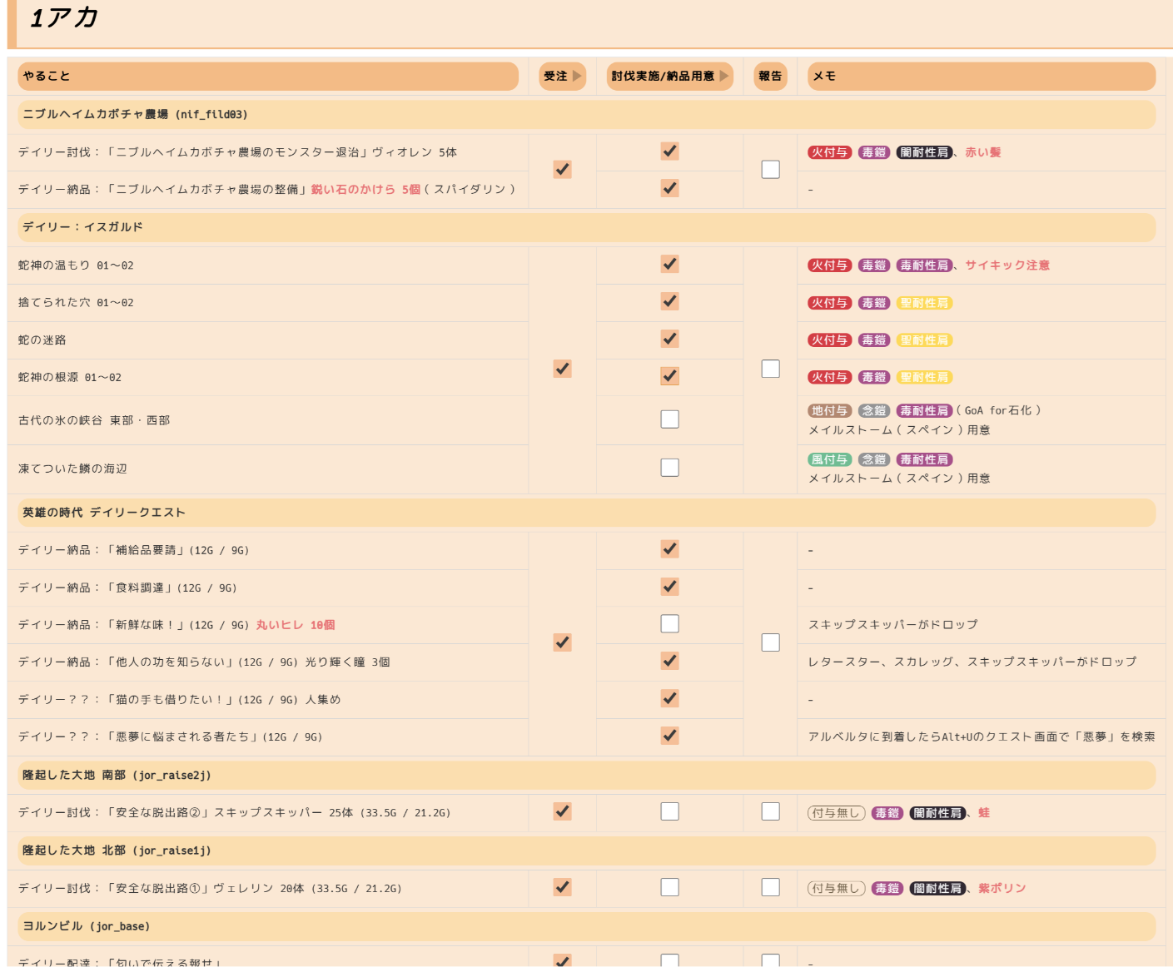This screenshot has height=967, width=1173.
Task: Uncheck 受注 box for 安全な脱出路② スキップスキッパー
Action: point(563,811)
